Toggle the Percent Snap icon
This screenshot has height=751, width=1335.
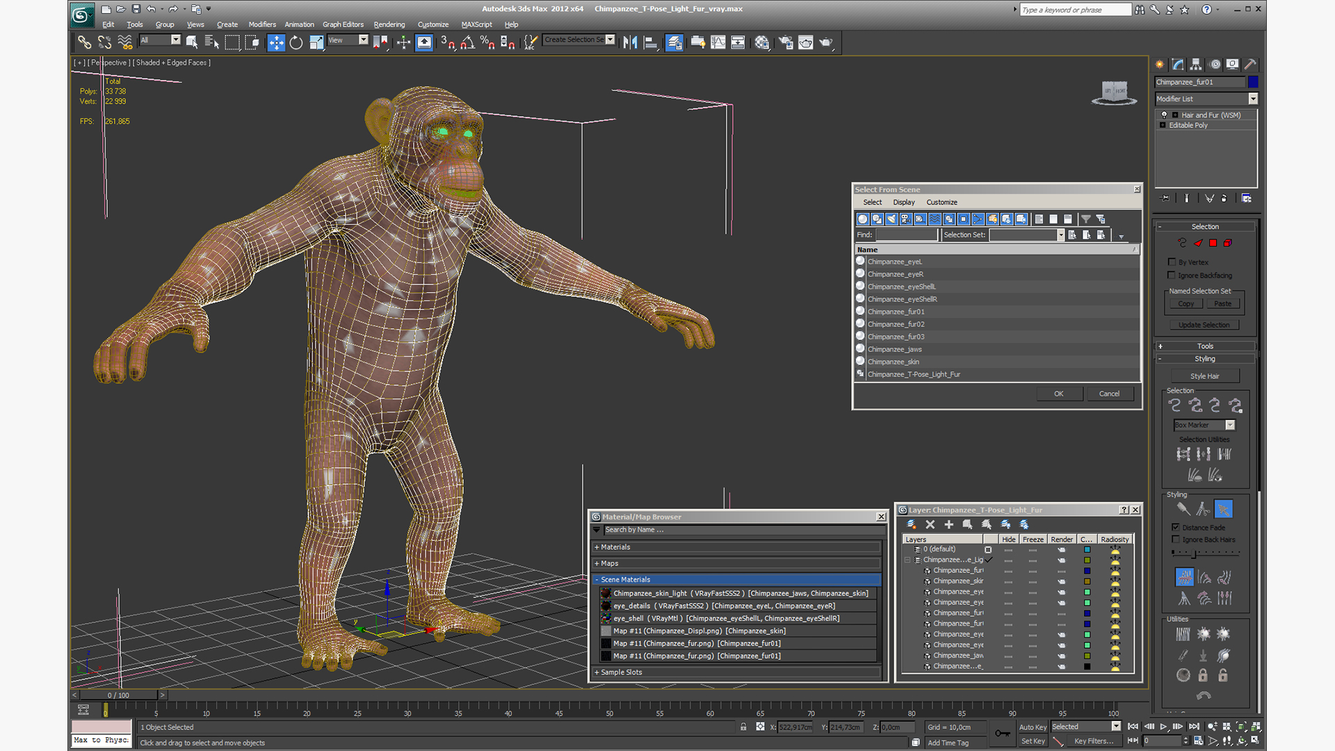(x=487, y=43)
